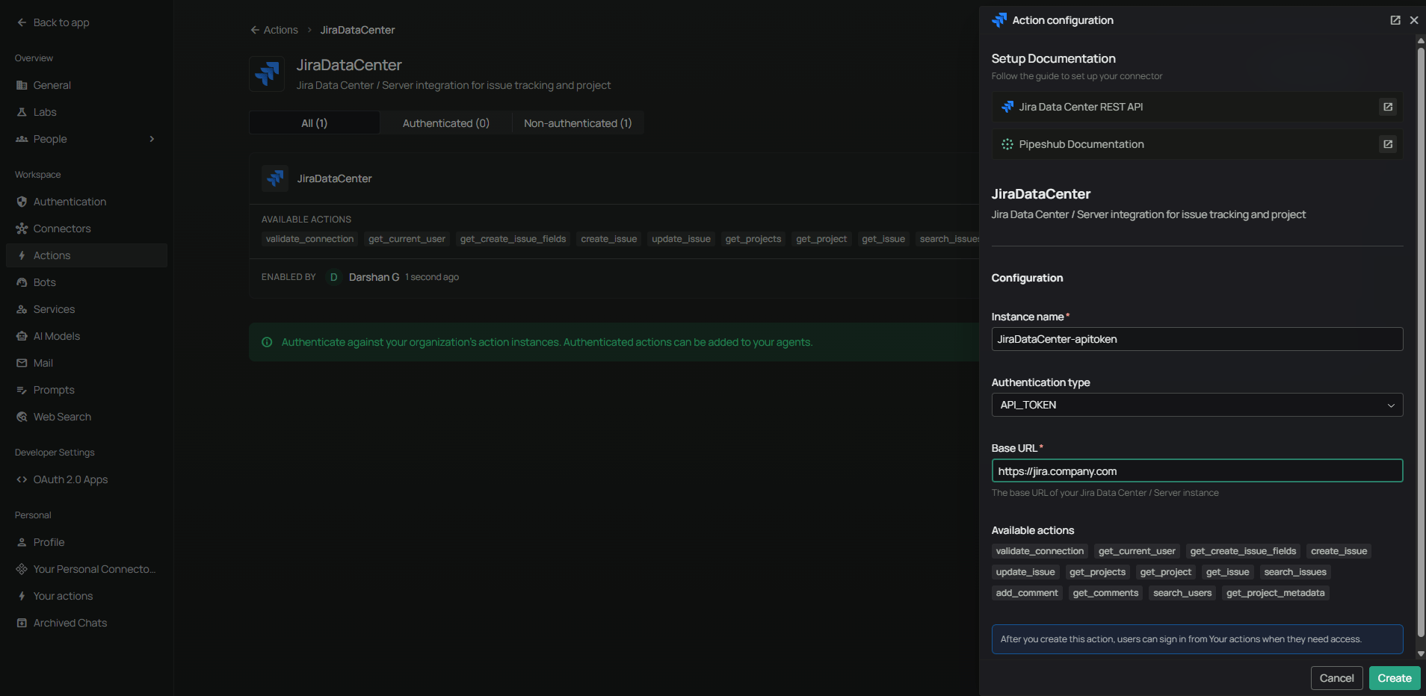Click the Instance name input field
Screen dimensions: 1426x696
(1197, 339)
